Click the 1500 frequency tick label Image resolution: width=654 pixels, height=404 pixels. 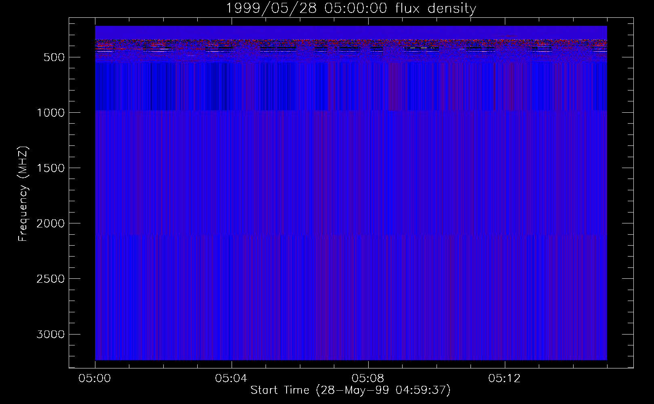(51, 168)
